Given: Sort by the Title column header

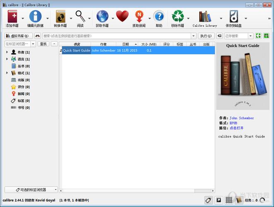Looking at the screenshot, I should 77,44.
